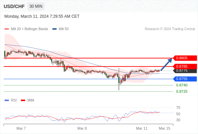Click the Research © 2024 Trading Central credit
This screenshot has width=198, height=134.
click(170, 29)
